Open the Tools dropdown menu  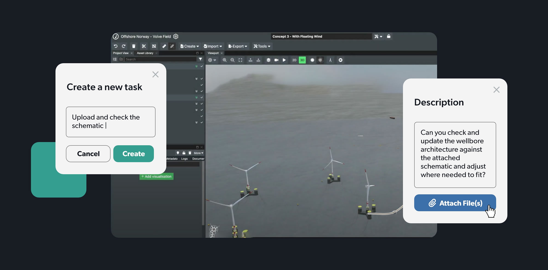pos(262,46)
